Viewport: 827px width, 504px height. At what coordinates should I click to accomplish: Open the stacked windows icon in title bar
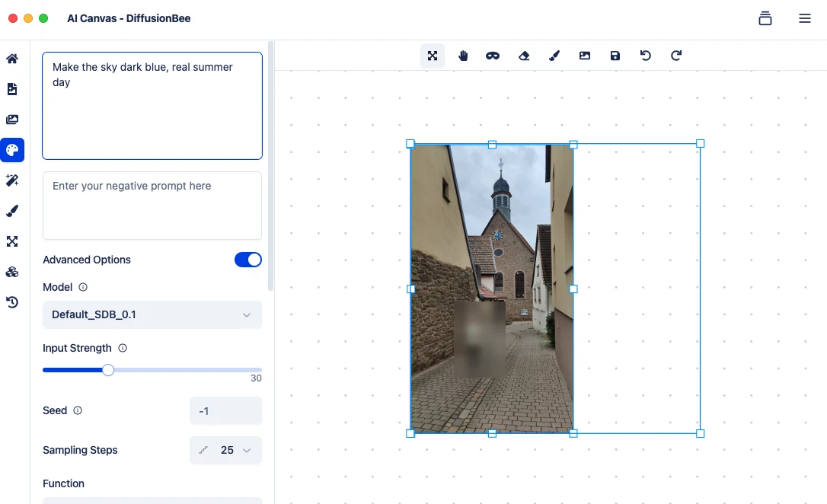765,18
